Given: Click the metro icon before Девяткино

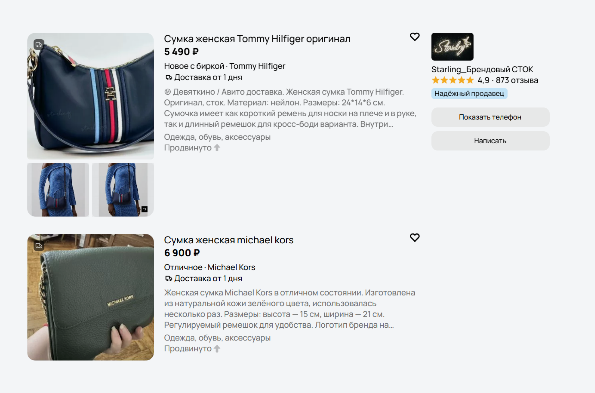Looking at the screenshot, I should (167, 92).
